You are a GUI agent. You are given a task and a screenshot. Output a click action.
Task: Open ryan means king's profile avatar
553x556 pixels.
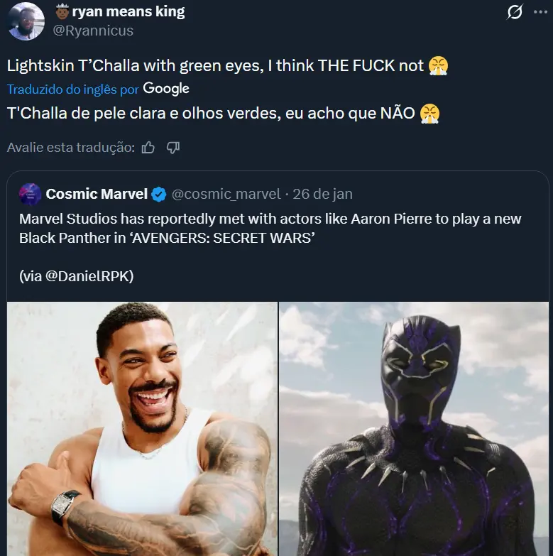tap(26, 21)
